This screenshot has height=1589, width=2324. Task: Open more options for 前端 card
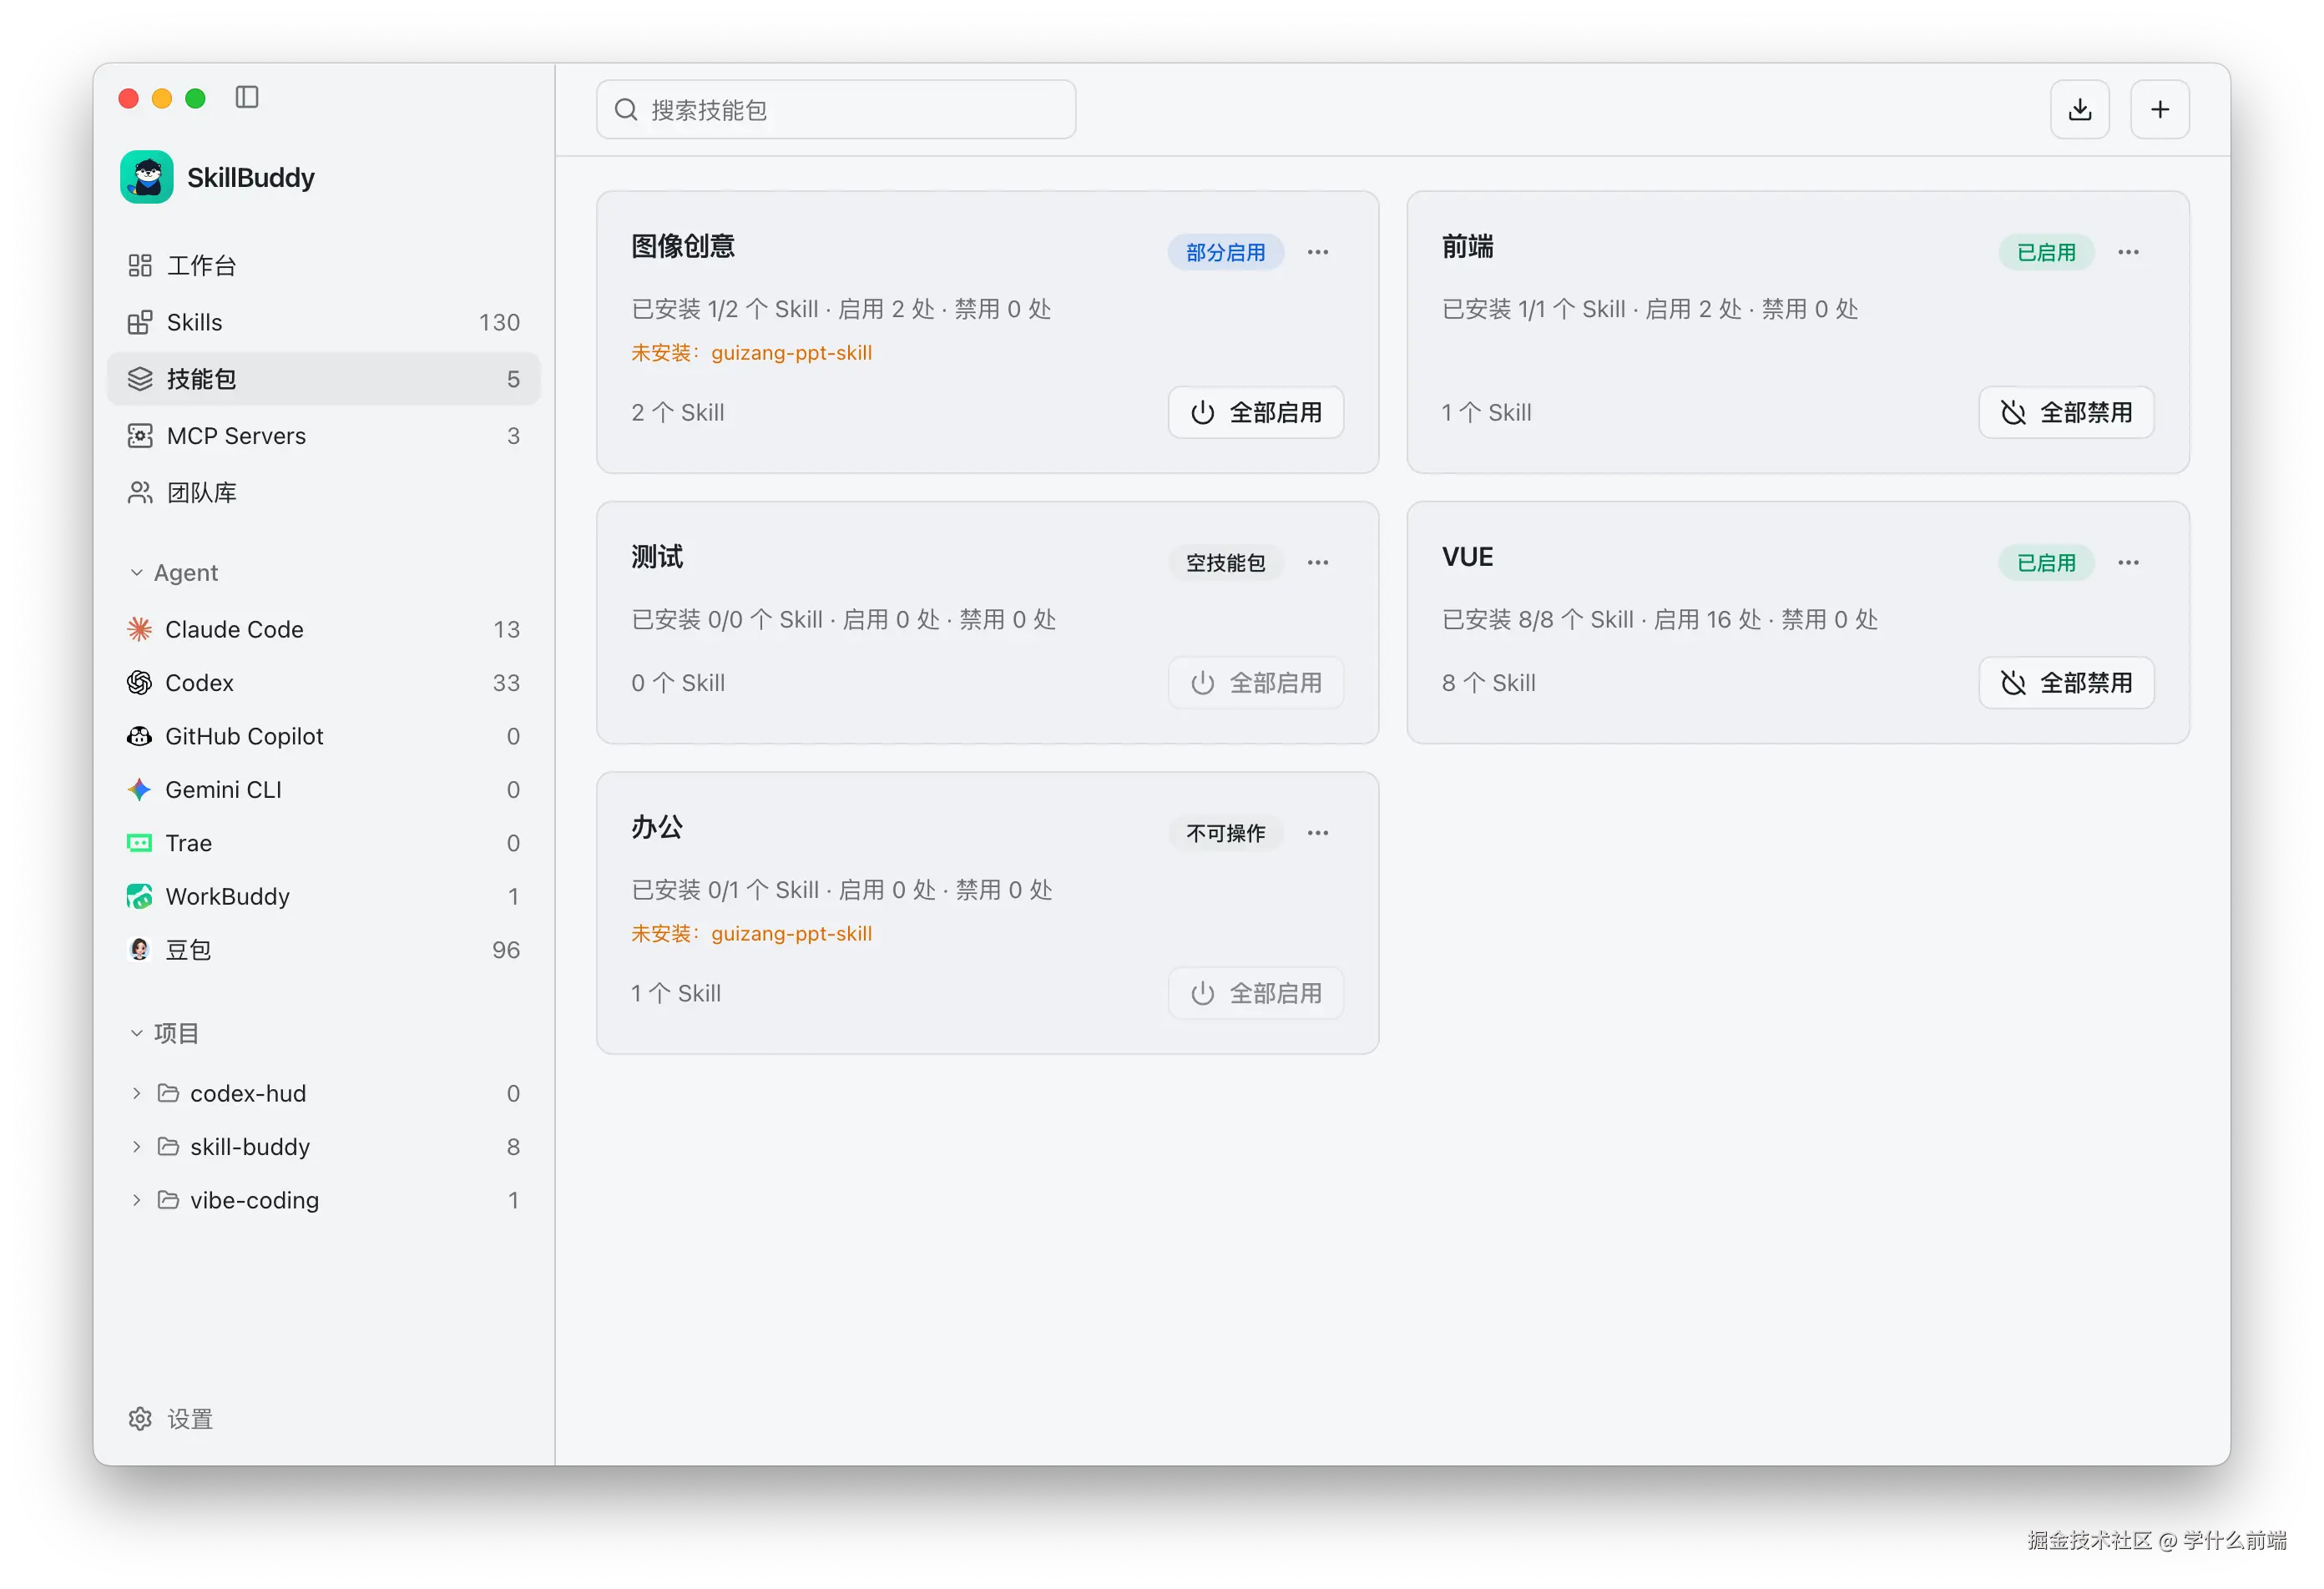point(2128,252)
